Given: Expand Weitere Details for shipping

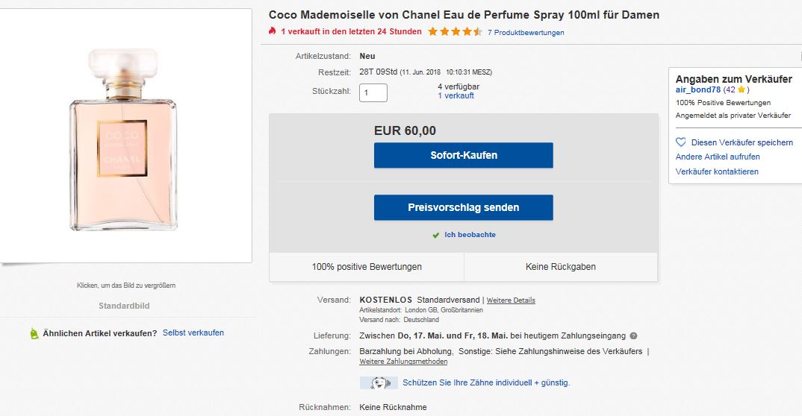Looking at the screenshot, I should [x=511, y=300].
